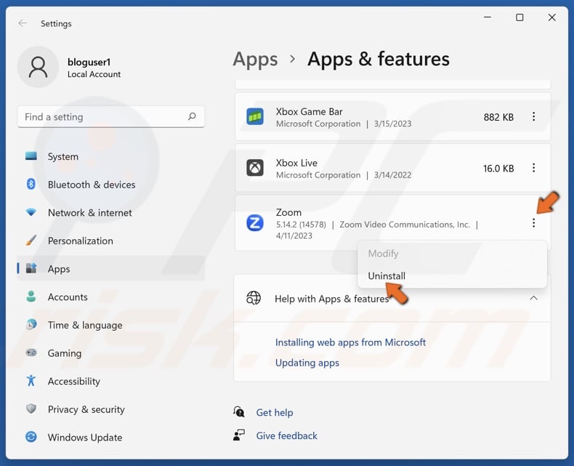Open the bloguser1 Local Account profile
The height and width of the screenshot is (466, 574).
(x=70, y=68)
